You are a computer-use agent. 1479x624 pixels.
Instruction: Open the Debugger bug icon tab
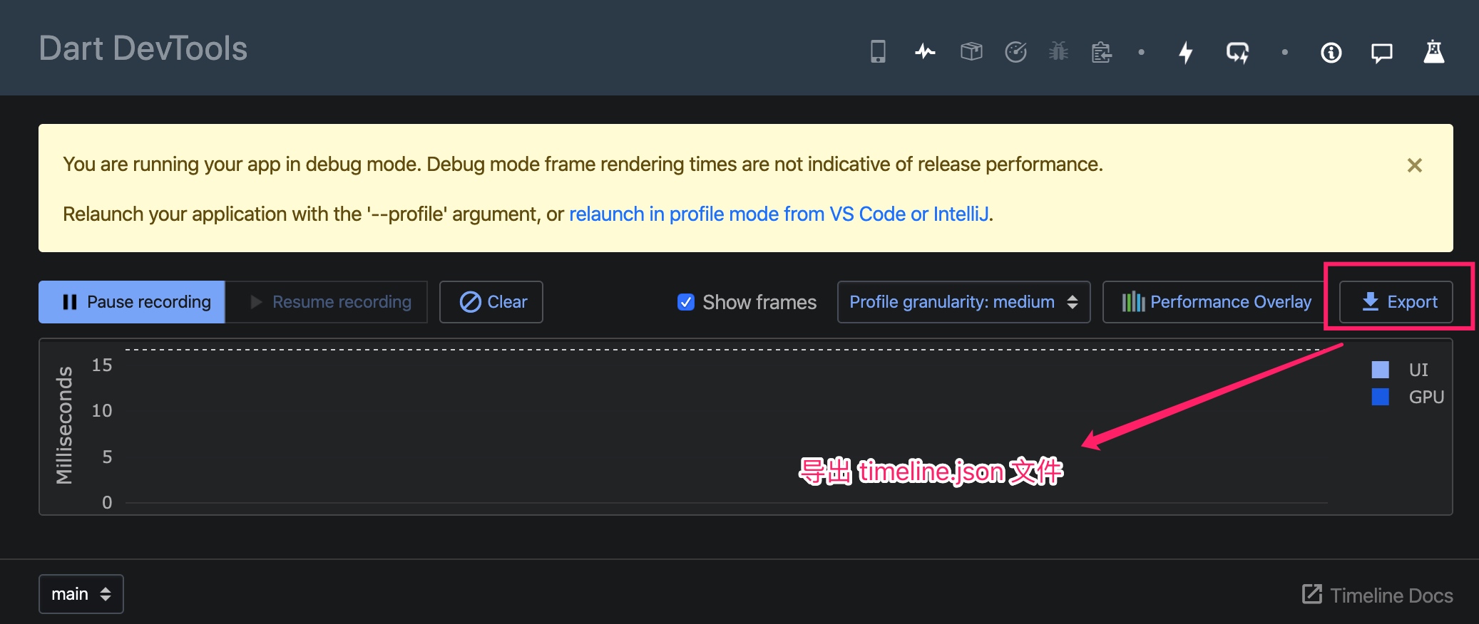click(x=1058, y=51)
